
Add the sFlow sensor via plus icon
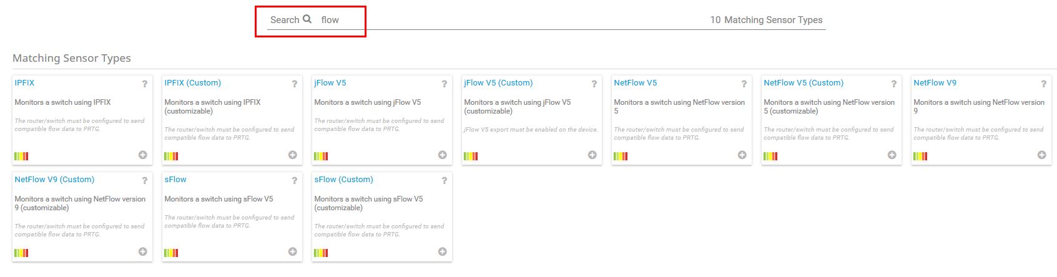tap(292, 251)
